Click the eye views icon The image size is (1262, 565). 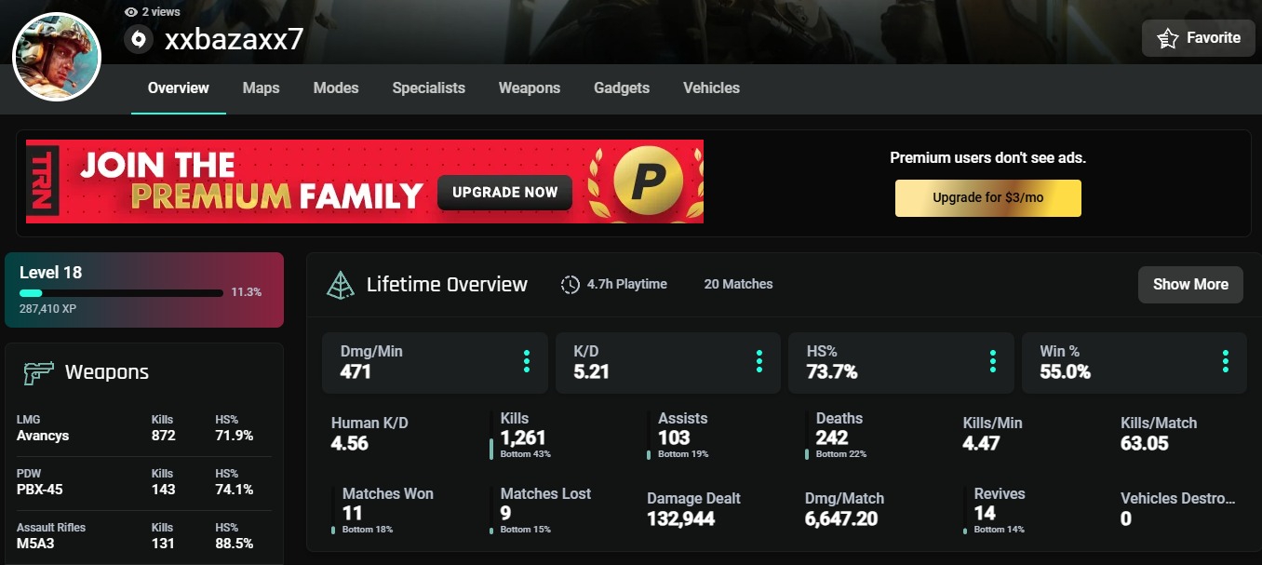(131, 12)
